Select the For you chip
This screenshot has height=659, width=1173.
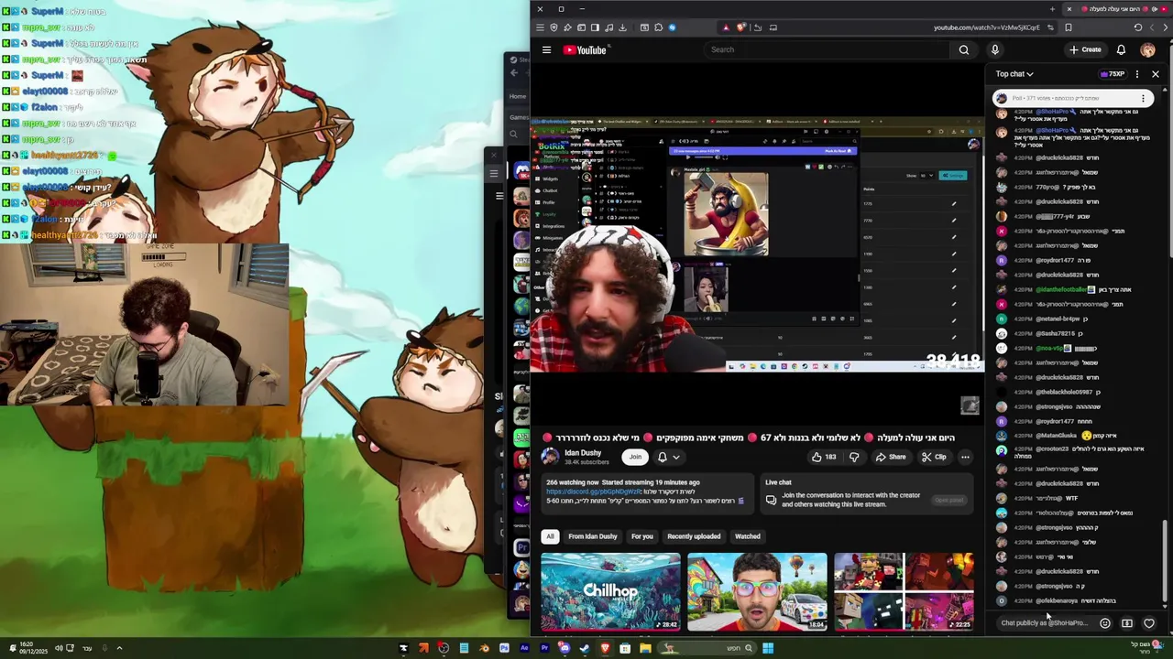[642, 536]
